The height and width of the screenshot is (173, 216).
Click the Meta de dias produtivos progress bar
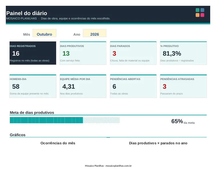(65, 120)
